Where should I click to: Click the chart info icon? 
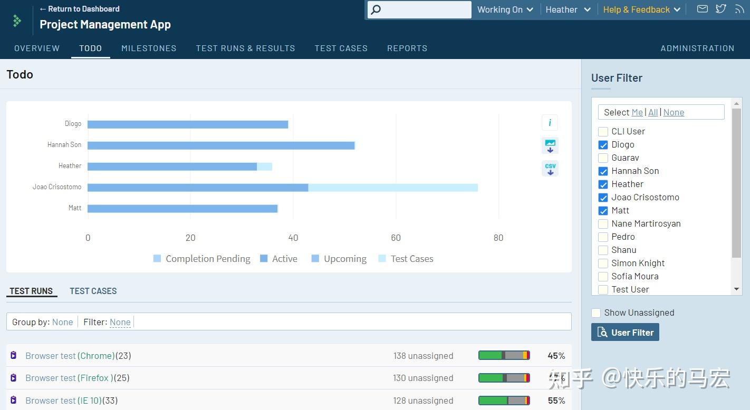[550, 123]
